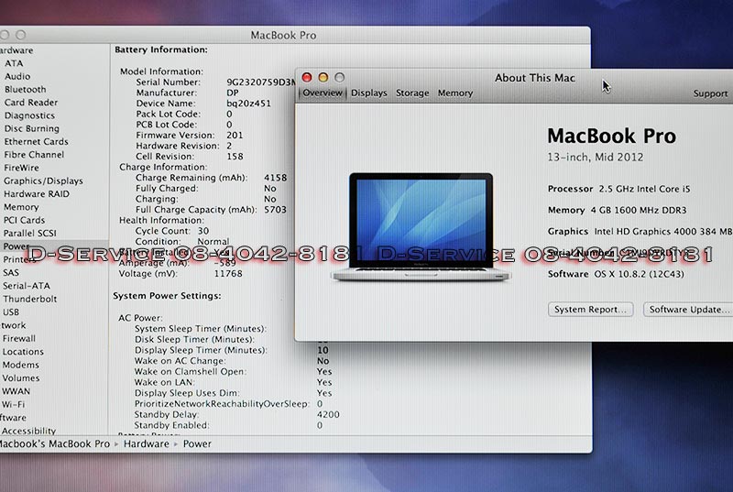Click the System Power Settings heading
This screenshot has height=492, width=733.
pyautogui.click(x=167, y=296)
